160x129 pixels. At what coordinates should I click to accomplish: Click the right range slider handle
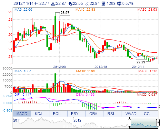[x=158, y=123]
